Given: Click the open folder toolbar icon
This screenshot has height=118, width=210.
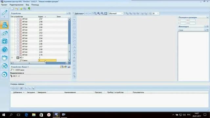Looking at the screenshot, I should [x=17, y=9].
